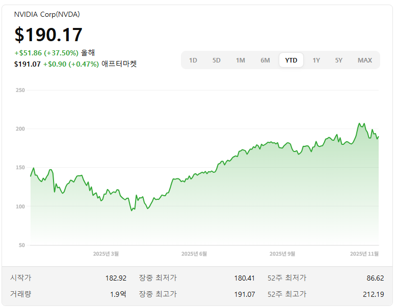Click the 52주 최저가 label
The width and height of the screenshot is (396, 307).
[x=287, y=278]
